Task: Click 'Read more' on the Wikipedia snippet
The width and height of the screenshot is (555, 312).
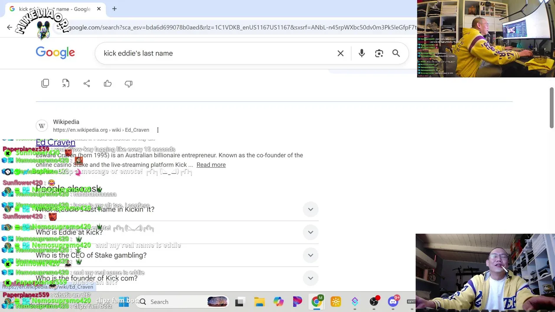Action: pyautogui.click(x=211, y=165)
